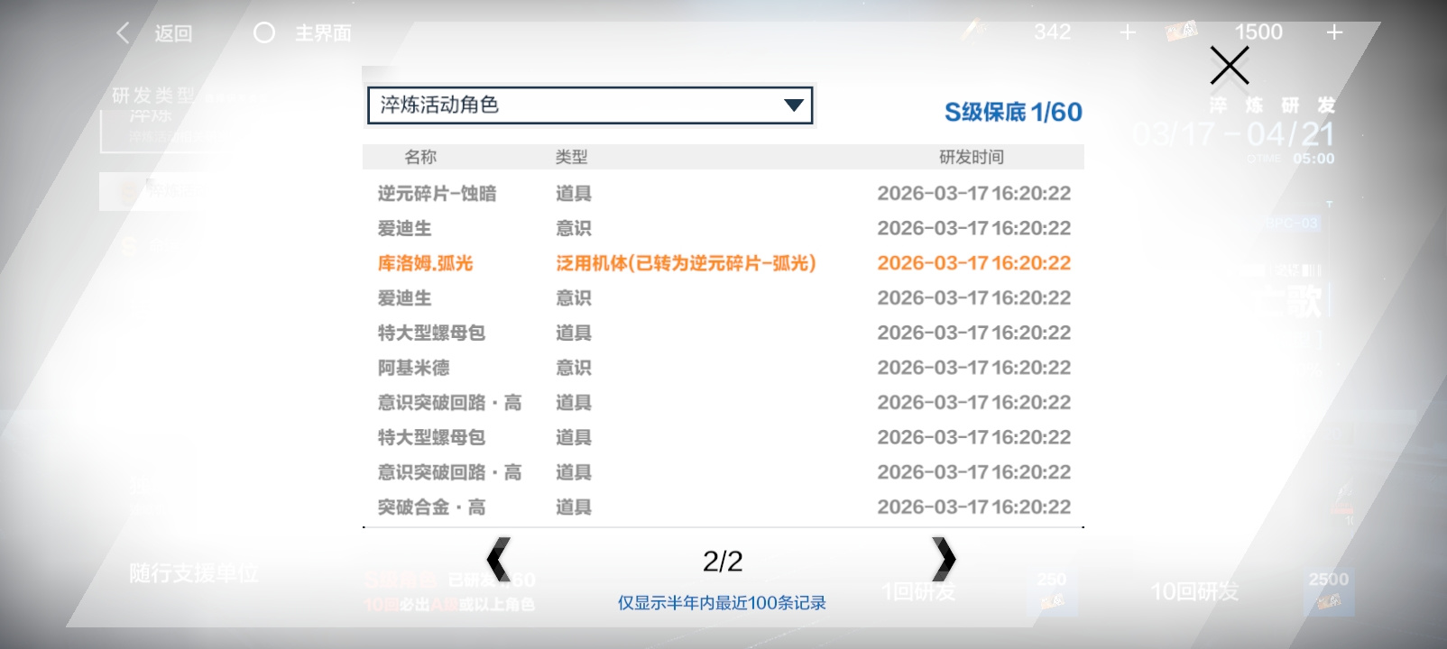Click the 仅显示半年内最近100条记录 note

[722, 603]
